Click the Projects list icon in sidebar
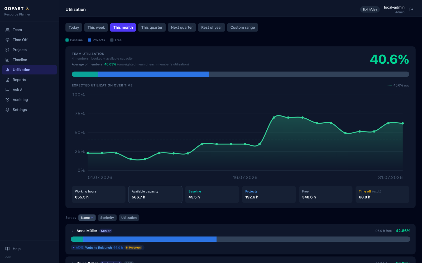422x263 pixels. 7,50
